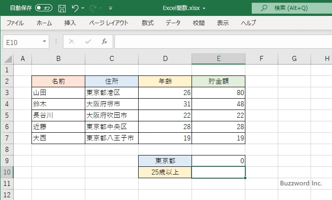Click the search magnifier icon
Image resolution: width=332 pixels, height=200 pixels.
coord(264,8)
